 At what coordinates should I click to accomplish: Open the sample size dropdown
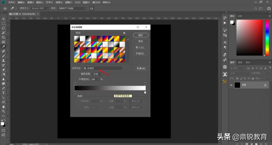(40, 9)
